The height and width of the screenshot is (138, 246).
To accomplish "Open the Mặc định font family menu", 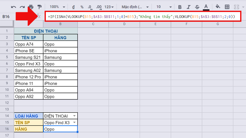I will pos(135,7).
